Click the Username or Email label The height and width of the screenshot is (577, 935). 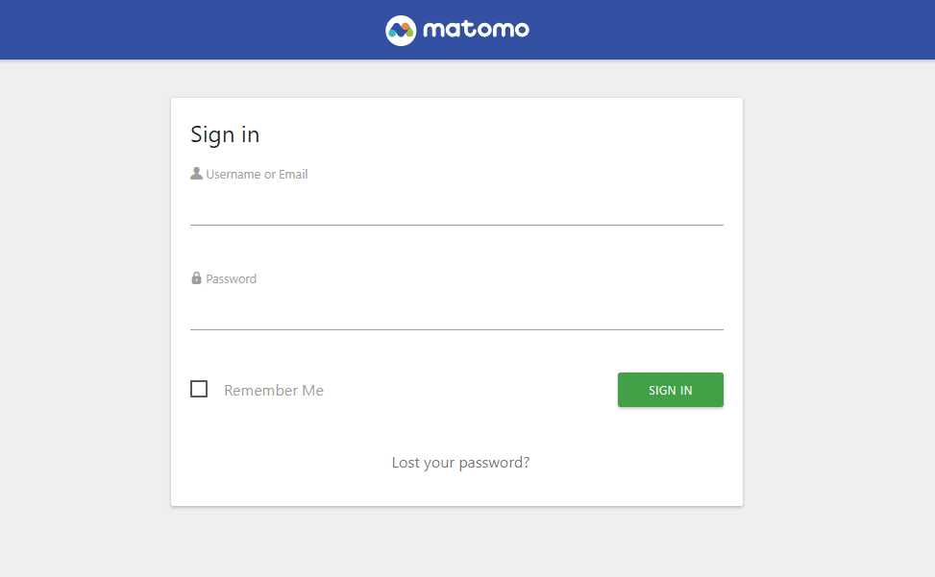[257, 175]
